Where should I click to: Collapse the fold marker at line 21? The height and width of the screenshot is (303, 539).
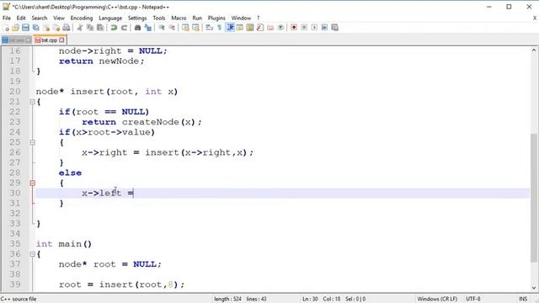(32, 102)
